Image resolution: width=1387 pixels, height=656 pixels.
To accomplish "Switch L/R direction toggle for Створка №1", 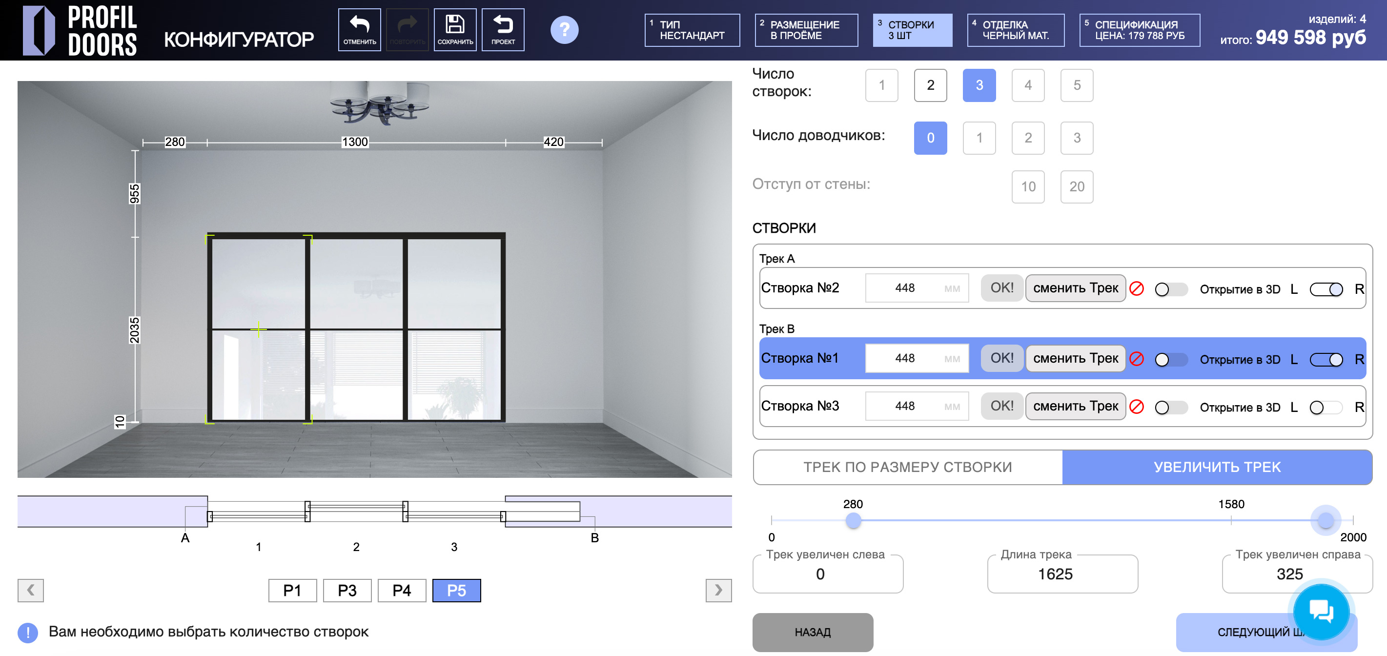I will [x=1326, y=359].
